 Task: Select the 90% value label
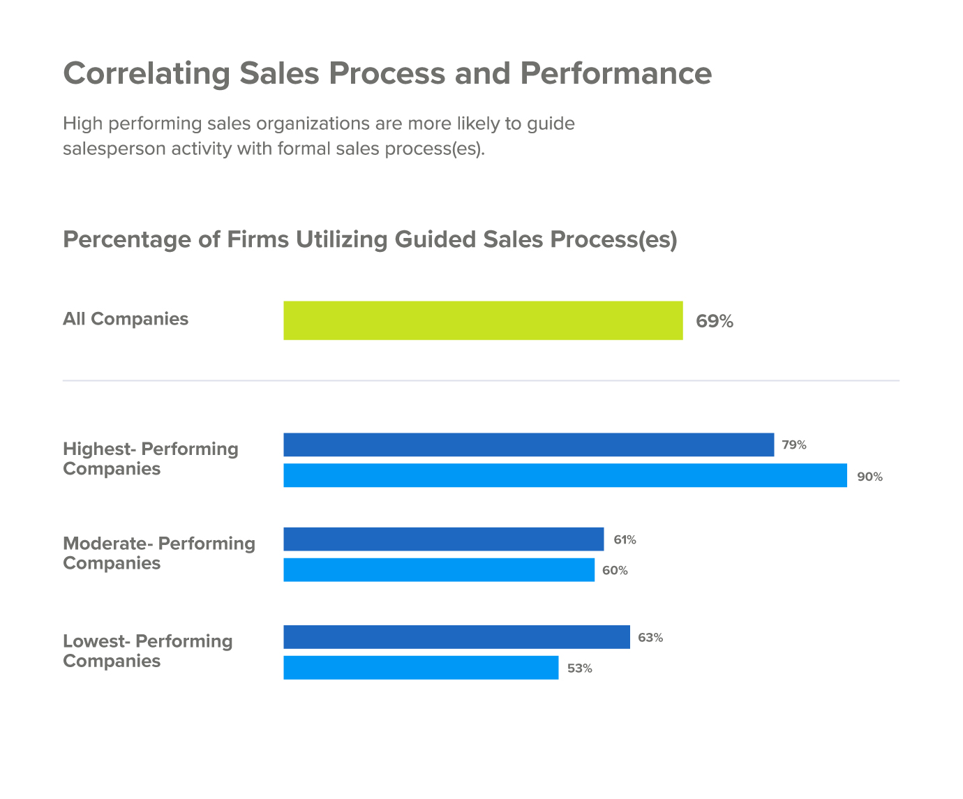point(869,477)
